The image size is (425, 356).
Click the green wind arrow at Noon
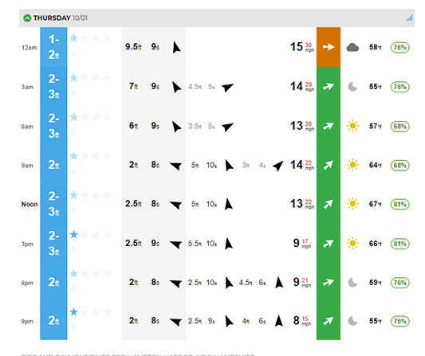[x=328, y=204]
